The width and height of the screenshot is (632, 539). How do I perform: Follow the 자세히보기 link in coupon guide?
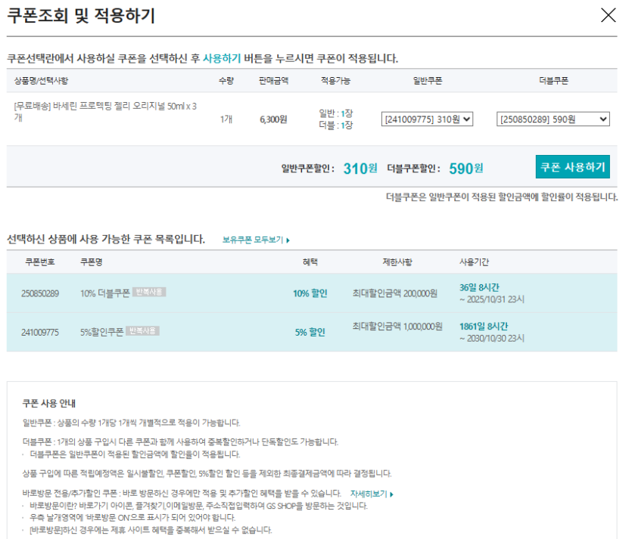368,494
